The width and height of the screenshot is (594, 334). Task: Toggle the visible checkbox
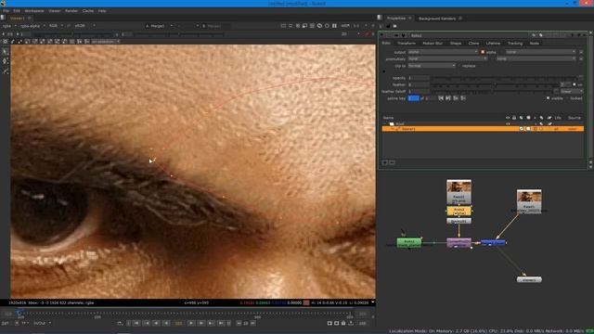pyautogui.click(x=548, y=98)
